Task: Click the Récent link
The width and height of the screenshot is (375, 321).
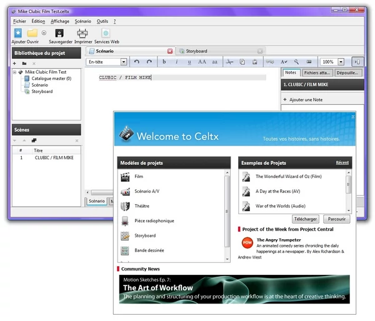Action: tap(342, 163)
